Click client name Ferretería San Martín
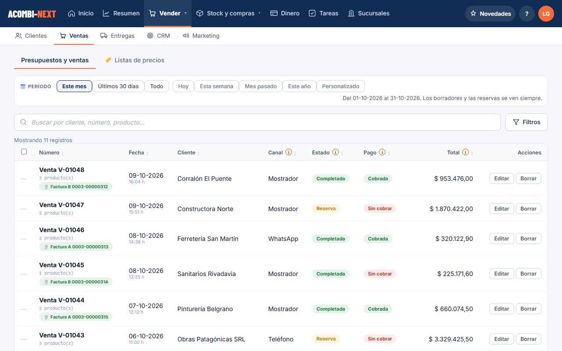Image resolution: width=562 pixels, height=351 pixels. coord(208,239)
